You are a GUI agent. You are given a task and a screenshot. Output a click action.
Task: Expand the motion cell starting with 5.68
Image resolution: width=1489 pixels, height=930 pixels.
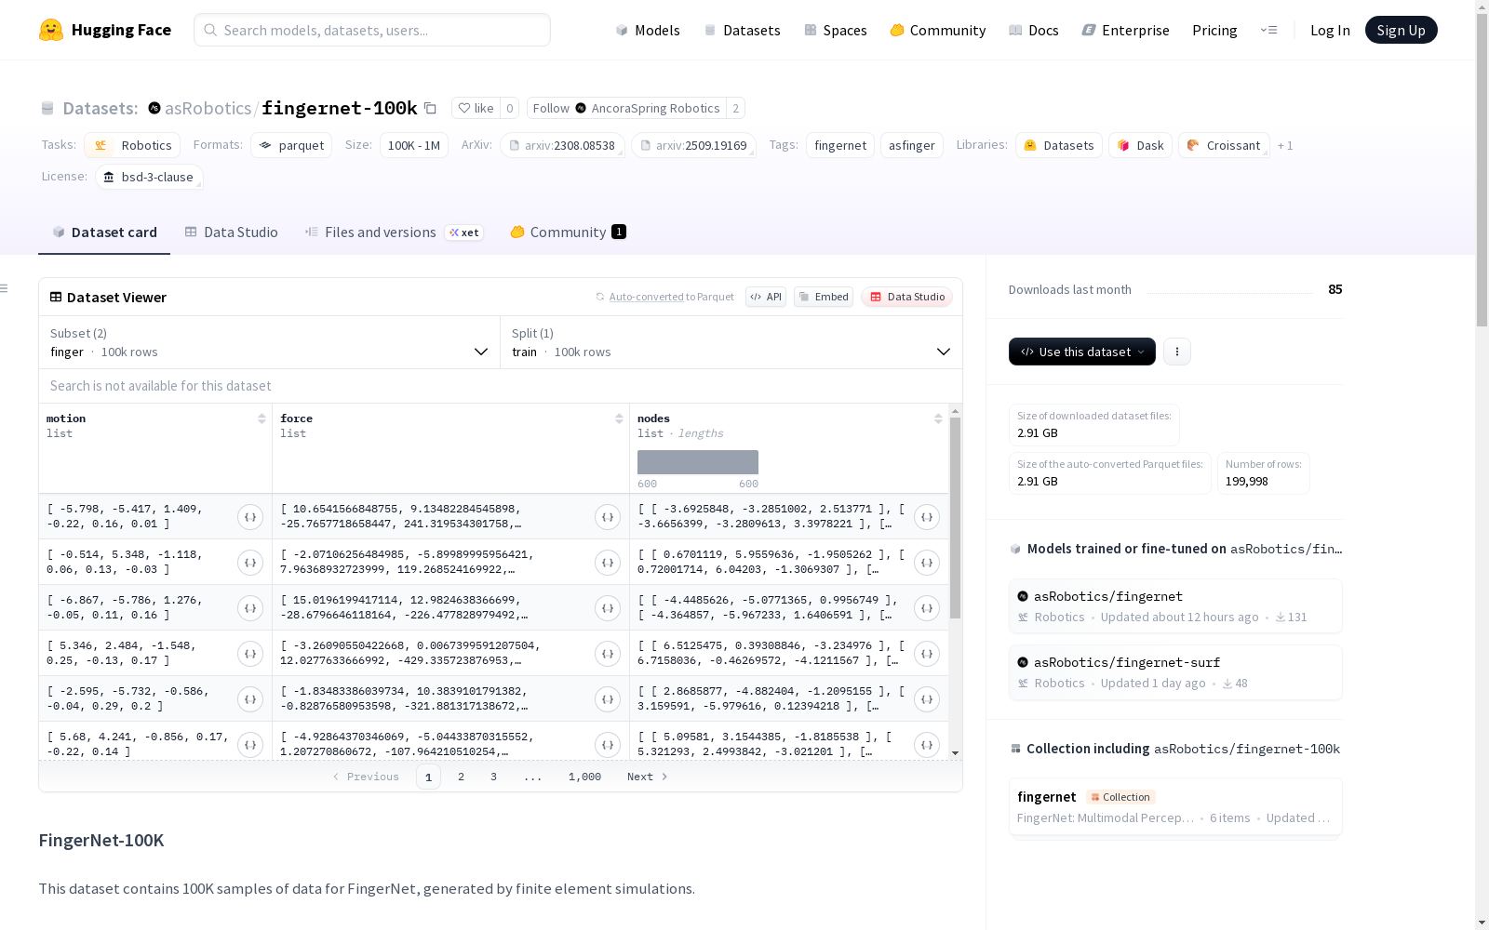[x=250, y=745]
